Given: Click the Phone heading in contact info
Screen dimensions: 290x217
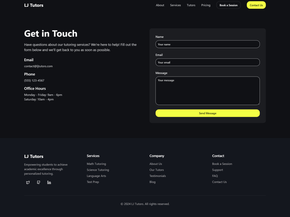Looking at the screenshot, I should click(x=29, y=74).
